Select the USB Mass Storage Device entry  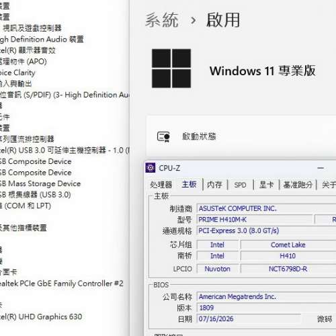(40, 183)
